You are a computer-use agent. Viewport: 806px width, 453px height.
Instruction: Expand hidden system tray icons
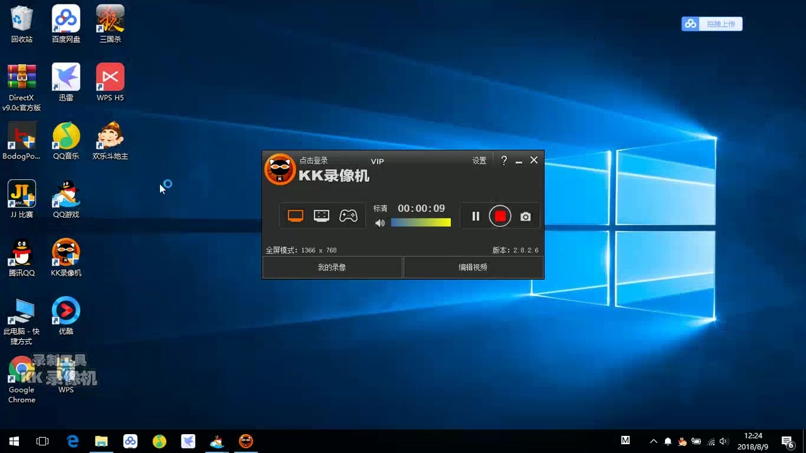click(x=654, y=442)
